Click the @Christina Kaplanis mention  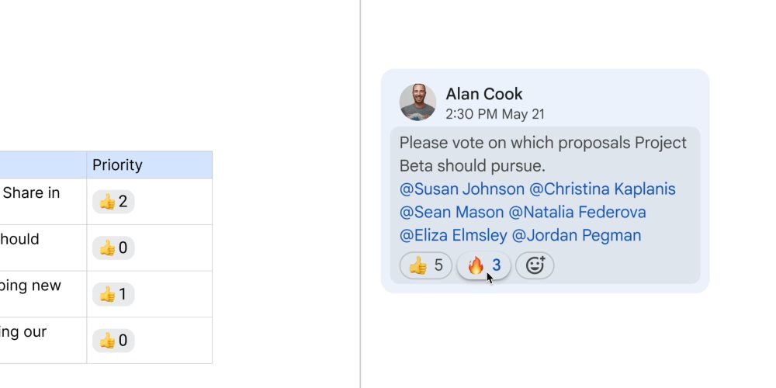[602, 189]
